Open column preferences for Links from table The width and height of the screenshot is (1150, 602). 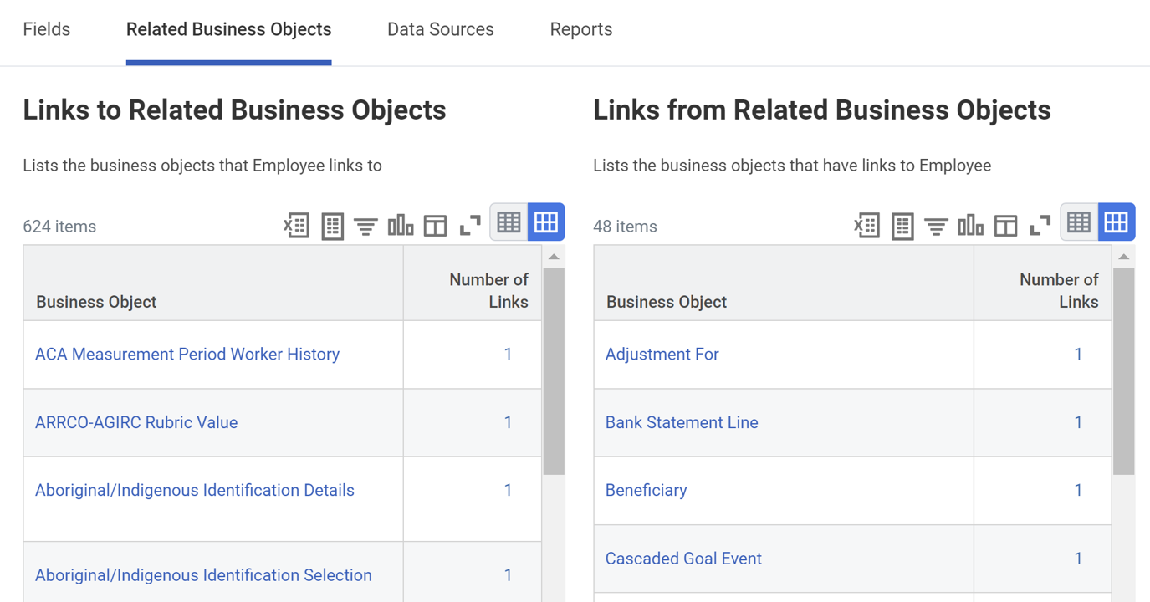(x=1005, y=226)
